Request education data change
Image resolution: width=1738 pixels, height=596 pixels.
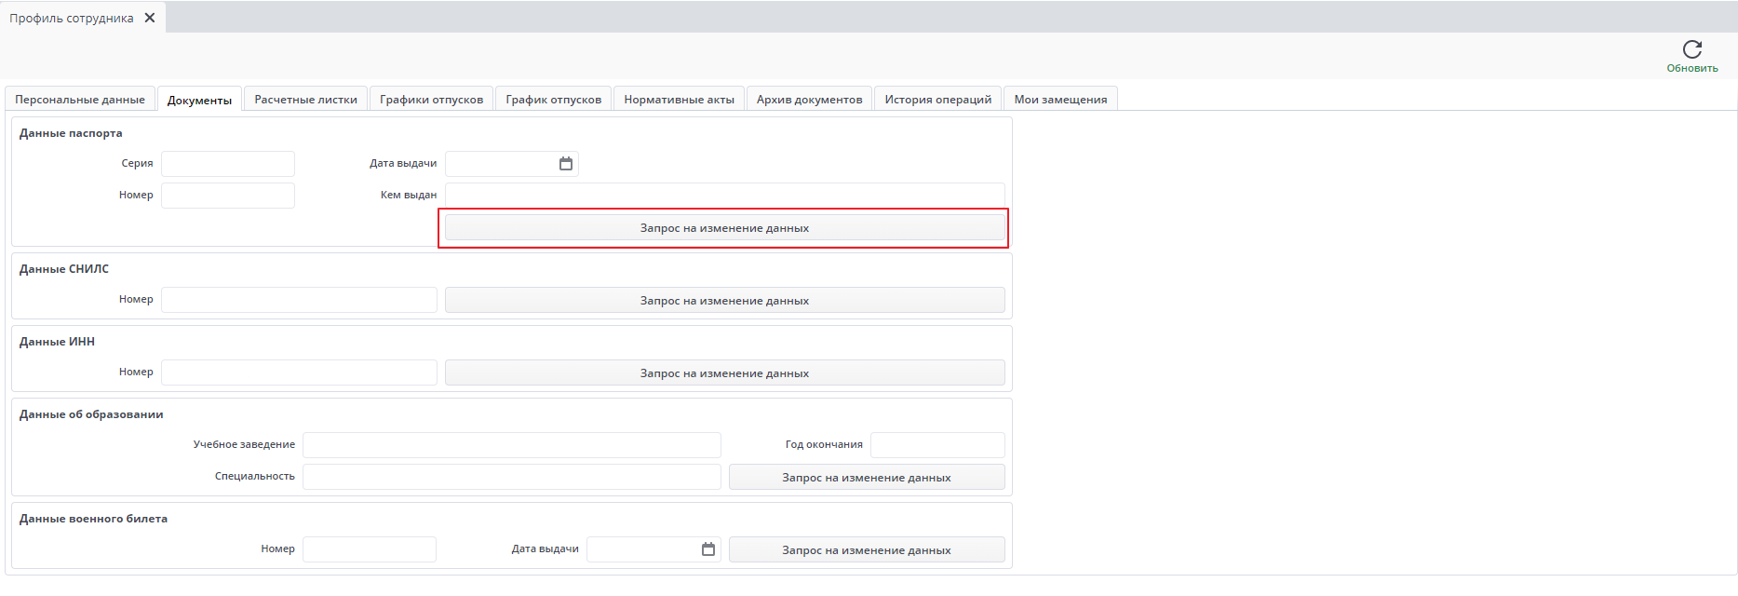(866, 478)
